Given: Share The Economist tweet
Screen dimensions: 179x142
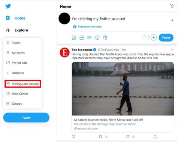Looking at the screenshot, I should point(155,137).
